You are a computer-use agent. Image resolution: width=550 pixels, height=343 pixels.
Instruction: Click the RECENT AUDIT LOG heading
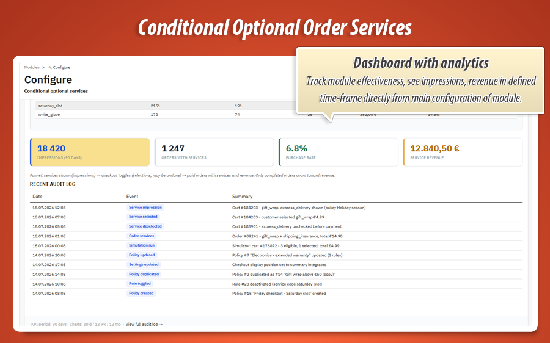tap(53, 184)
